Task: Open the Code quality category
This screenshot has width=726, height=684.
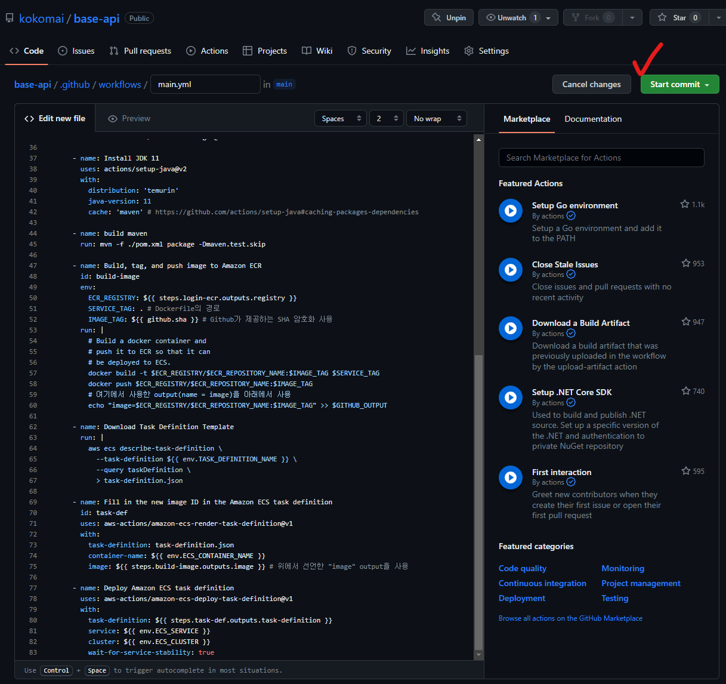Action: [523, 568]
